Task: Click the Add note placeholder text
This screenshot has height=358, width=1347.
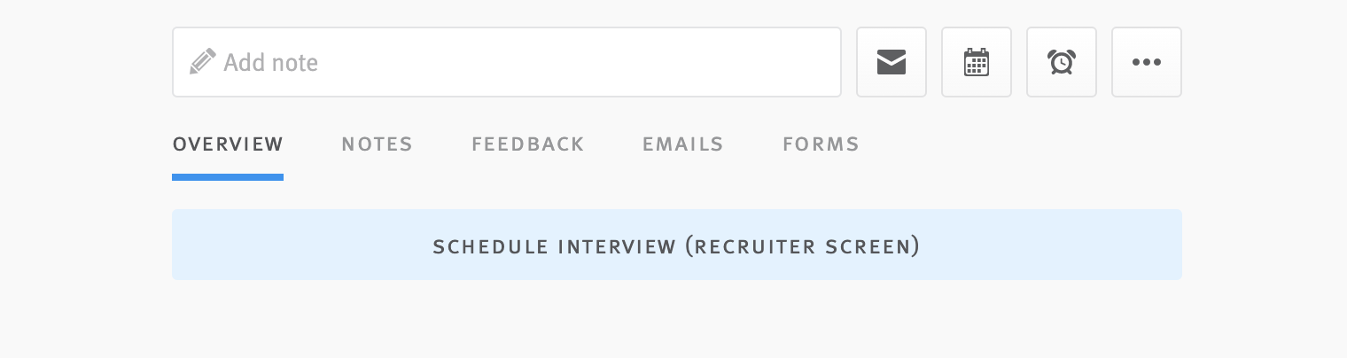Action: 270,63
